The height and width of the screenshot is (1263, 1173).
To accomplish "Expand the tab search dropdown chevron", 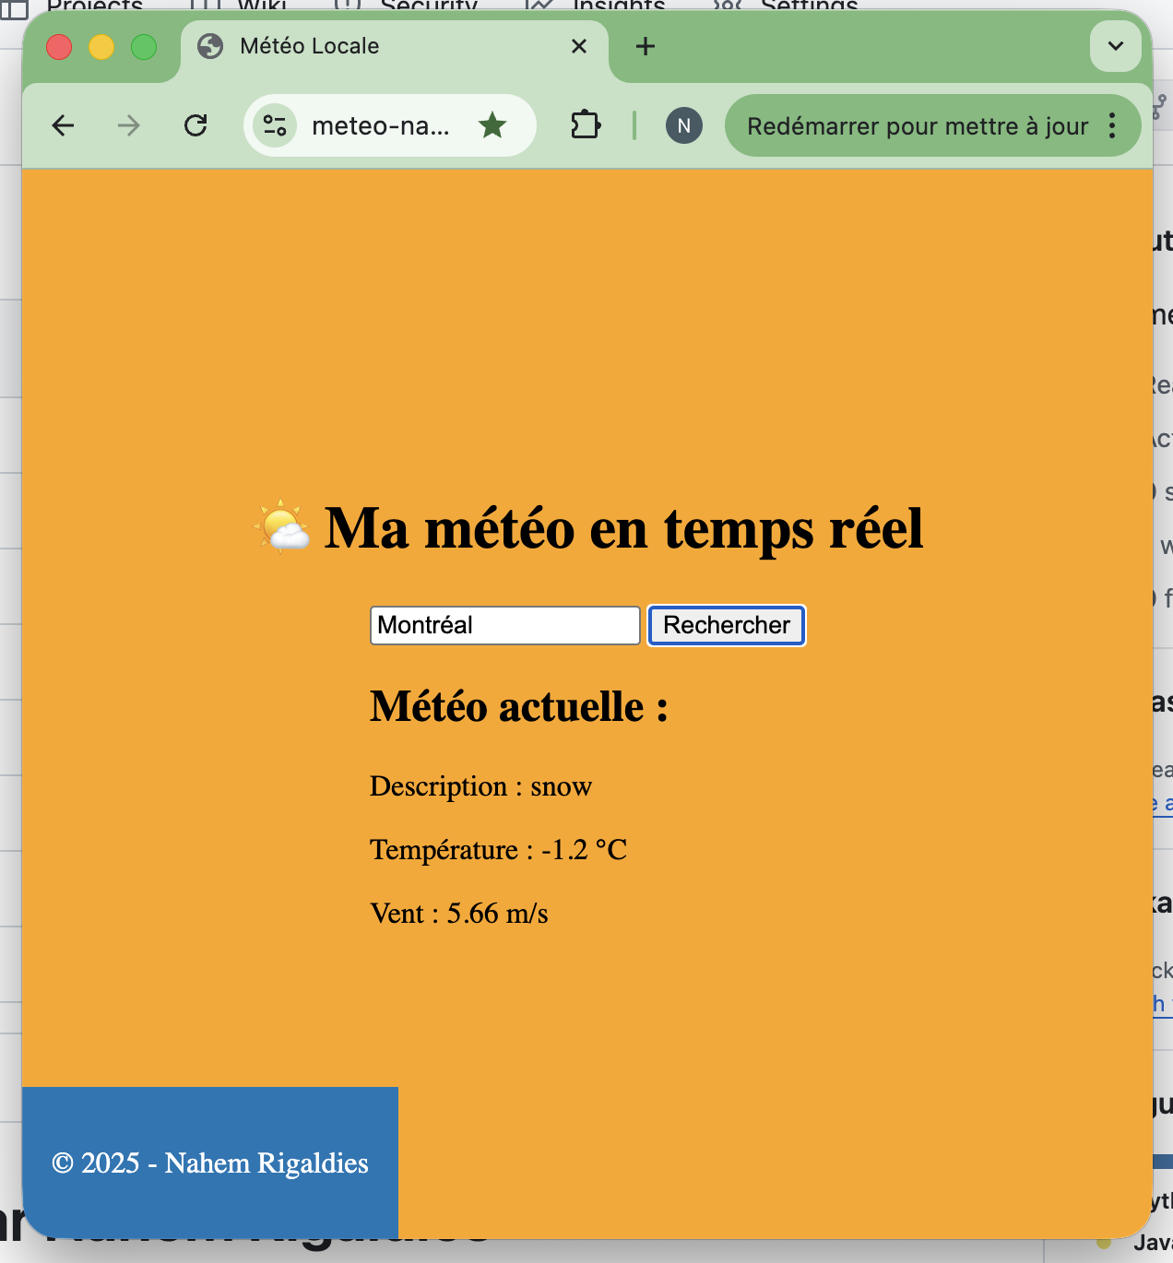I will [1115, 46].
